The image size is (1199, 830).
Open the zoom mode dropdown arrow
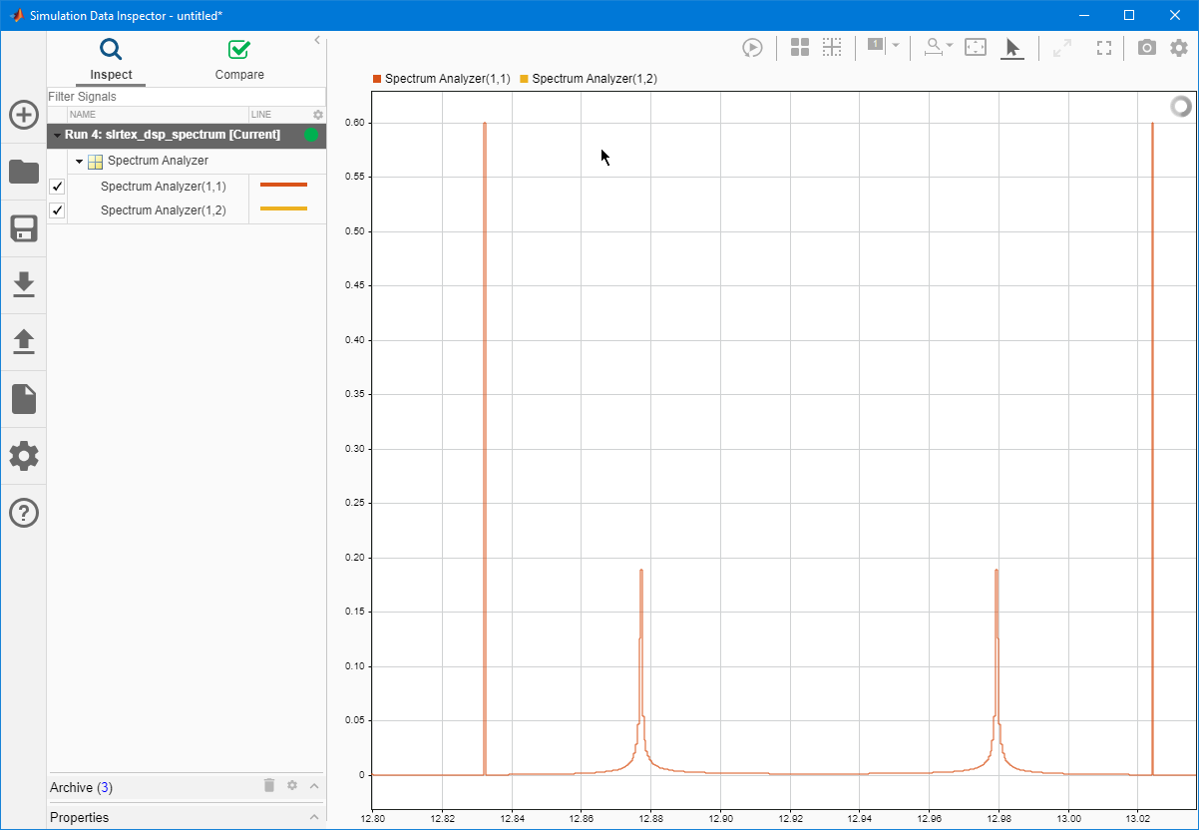(950, 46)
